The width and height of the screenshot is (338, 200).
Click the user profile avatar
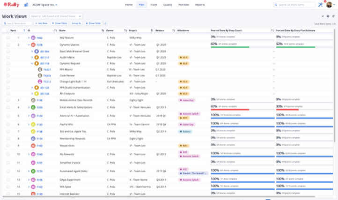pyautogui.click(x=329, y=5)
